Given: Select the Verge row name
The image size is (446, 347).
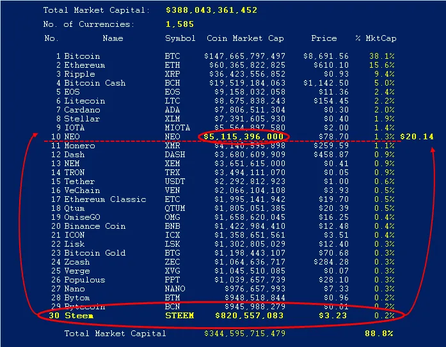Looking at the screenshot, I should click(x=77, y=271).
